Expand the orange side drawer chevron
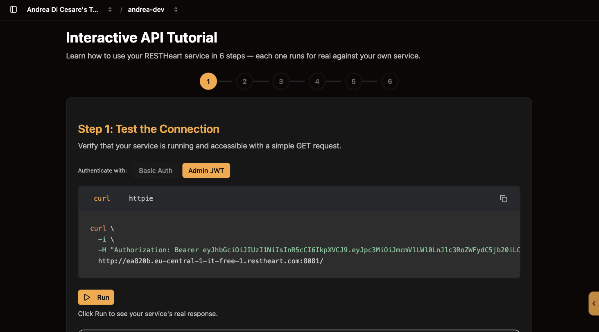Screen dimensions: 599x332 (594, 303)
